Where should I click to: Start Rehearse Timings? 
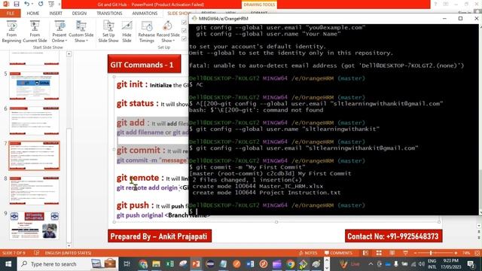pyautogui.click(x=147, y=32)
